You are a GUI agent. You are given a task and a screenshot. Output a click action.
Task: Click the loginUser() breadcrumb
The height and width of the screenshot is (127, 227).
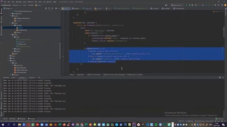[x=81, y=75]
